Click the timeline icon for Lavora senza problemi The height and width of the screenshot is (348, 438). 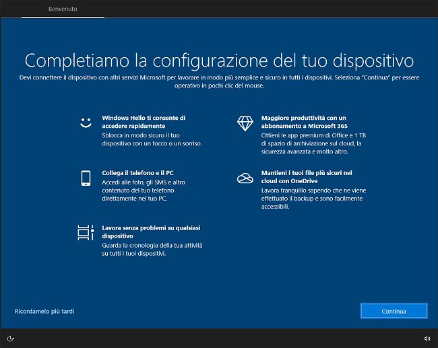coord(86,233)
